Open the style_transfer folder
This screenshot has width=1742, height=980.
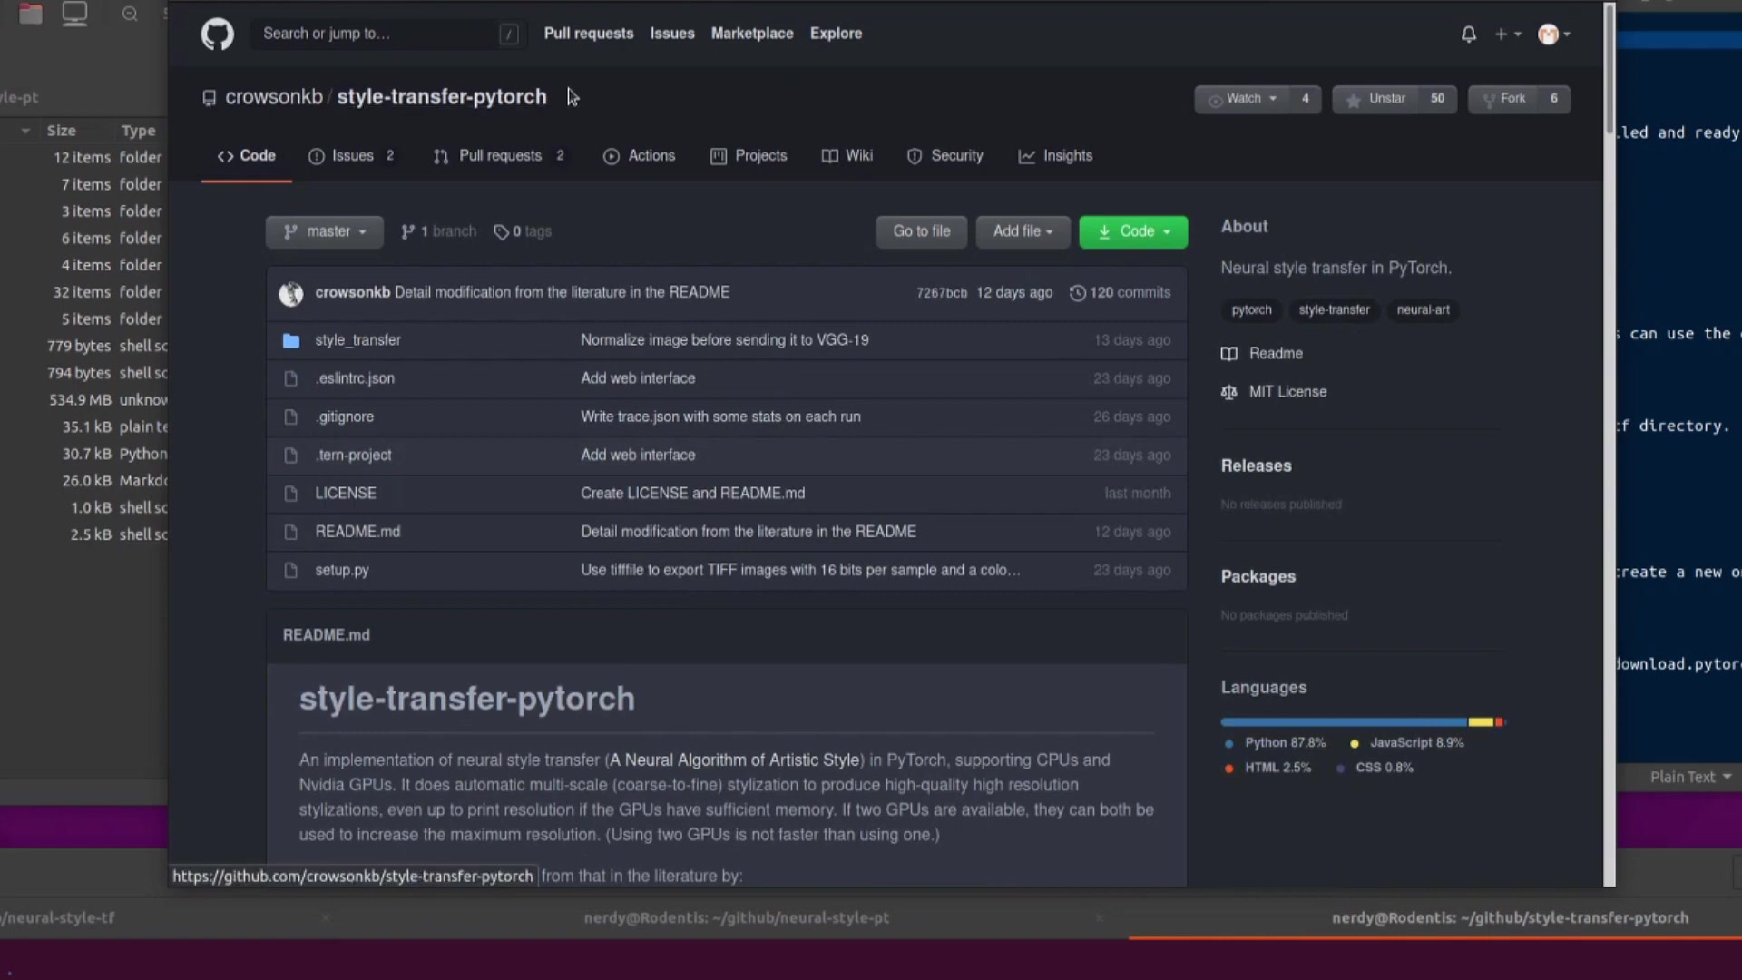357,340
